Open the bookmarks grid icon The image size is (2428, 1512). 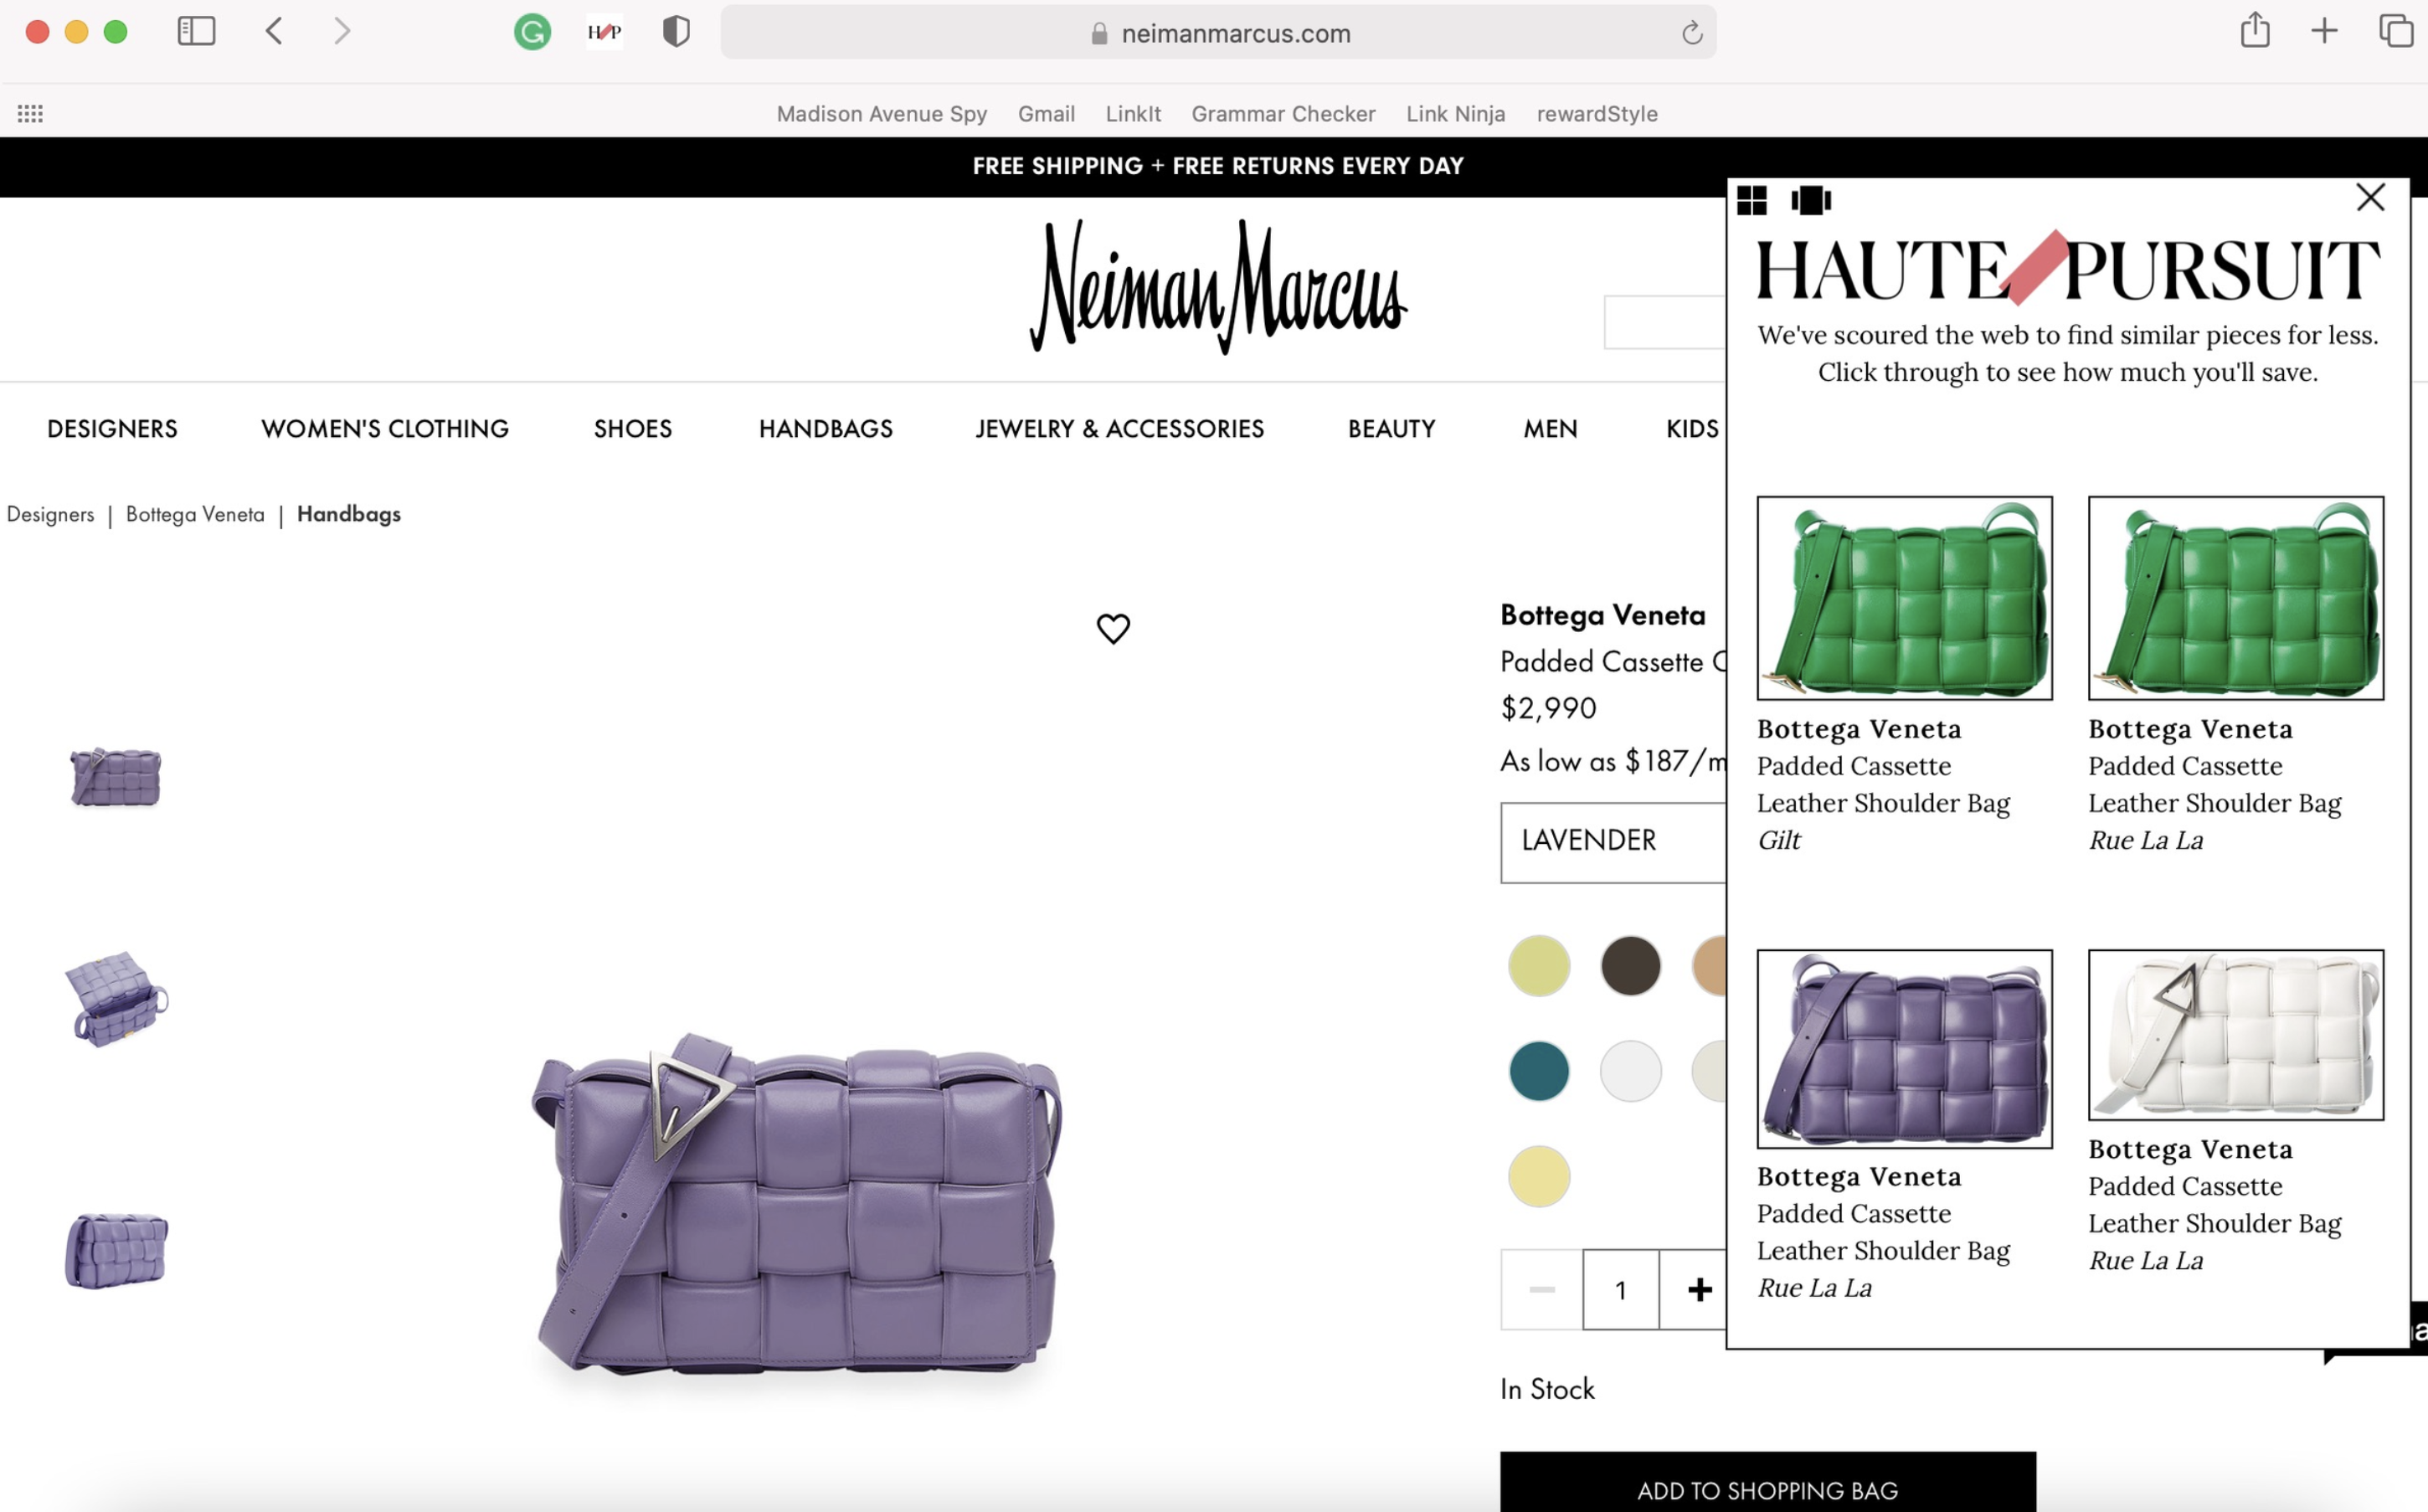(x=30, y=113)
